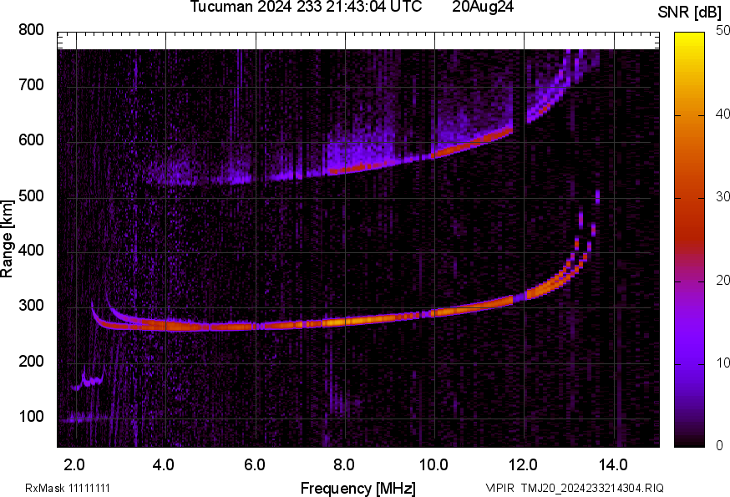Click the range tick label '400'
Viewport: 730px width, 497px height.
[31, 251]
